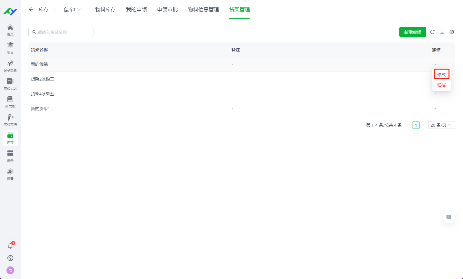463x279 pixels.
Task: Open the actions menu for 新的货架1
Action: [434, 109]
